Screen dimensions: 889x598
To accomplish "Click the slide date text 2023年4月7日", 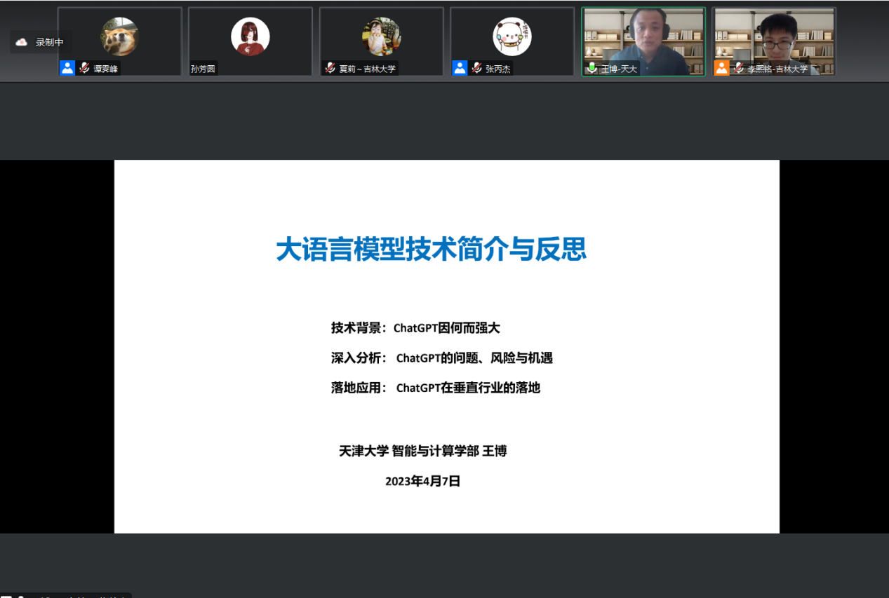I will pyautogui.click(x=422, y=481).
